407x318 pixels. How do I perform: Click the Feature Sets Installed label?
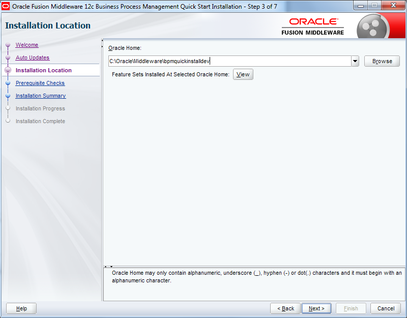click(170, 74)
